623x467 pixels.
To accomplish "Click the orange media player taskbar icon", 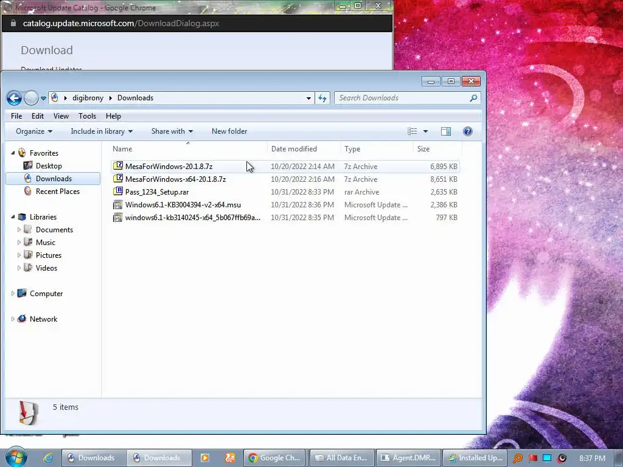I will (205, 458).
